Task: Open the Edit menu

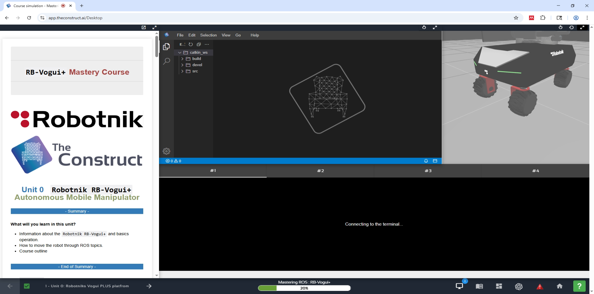Action: pyautogui.click(x=192, y=35)
